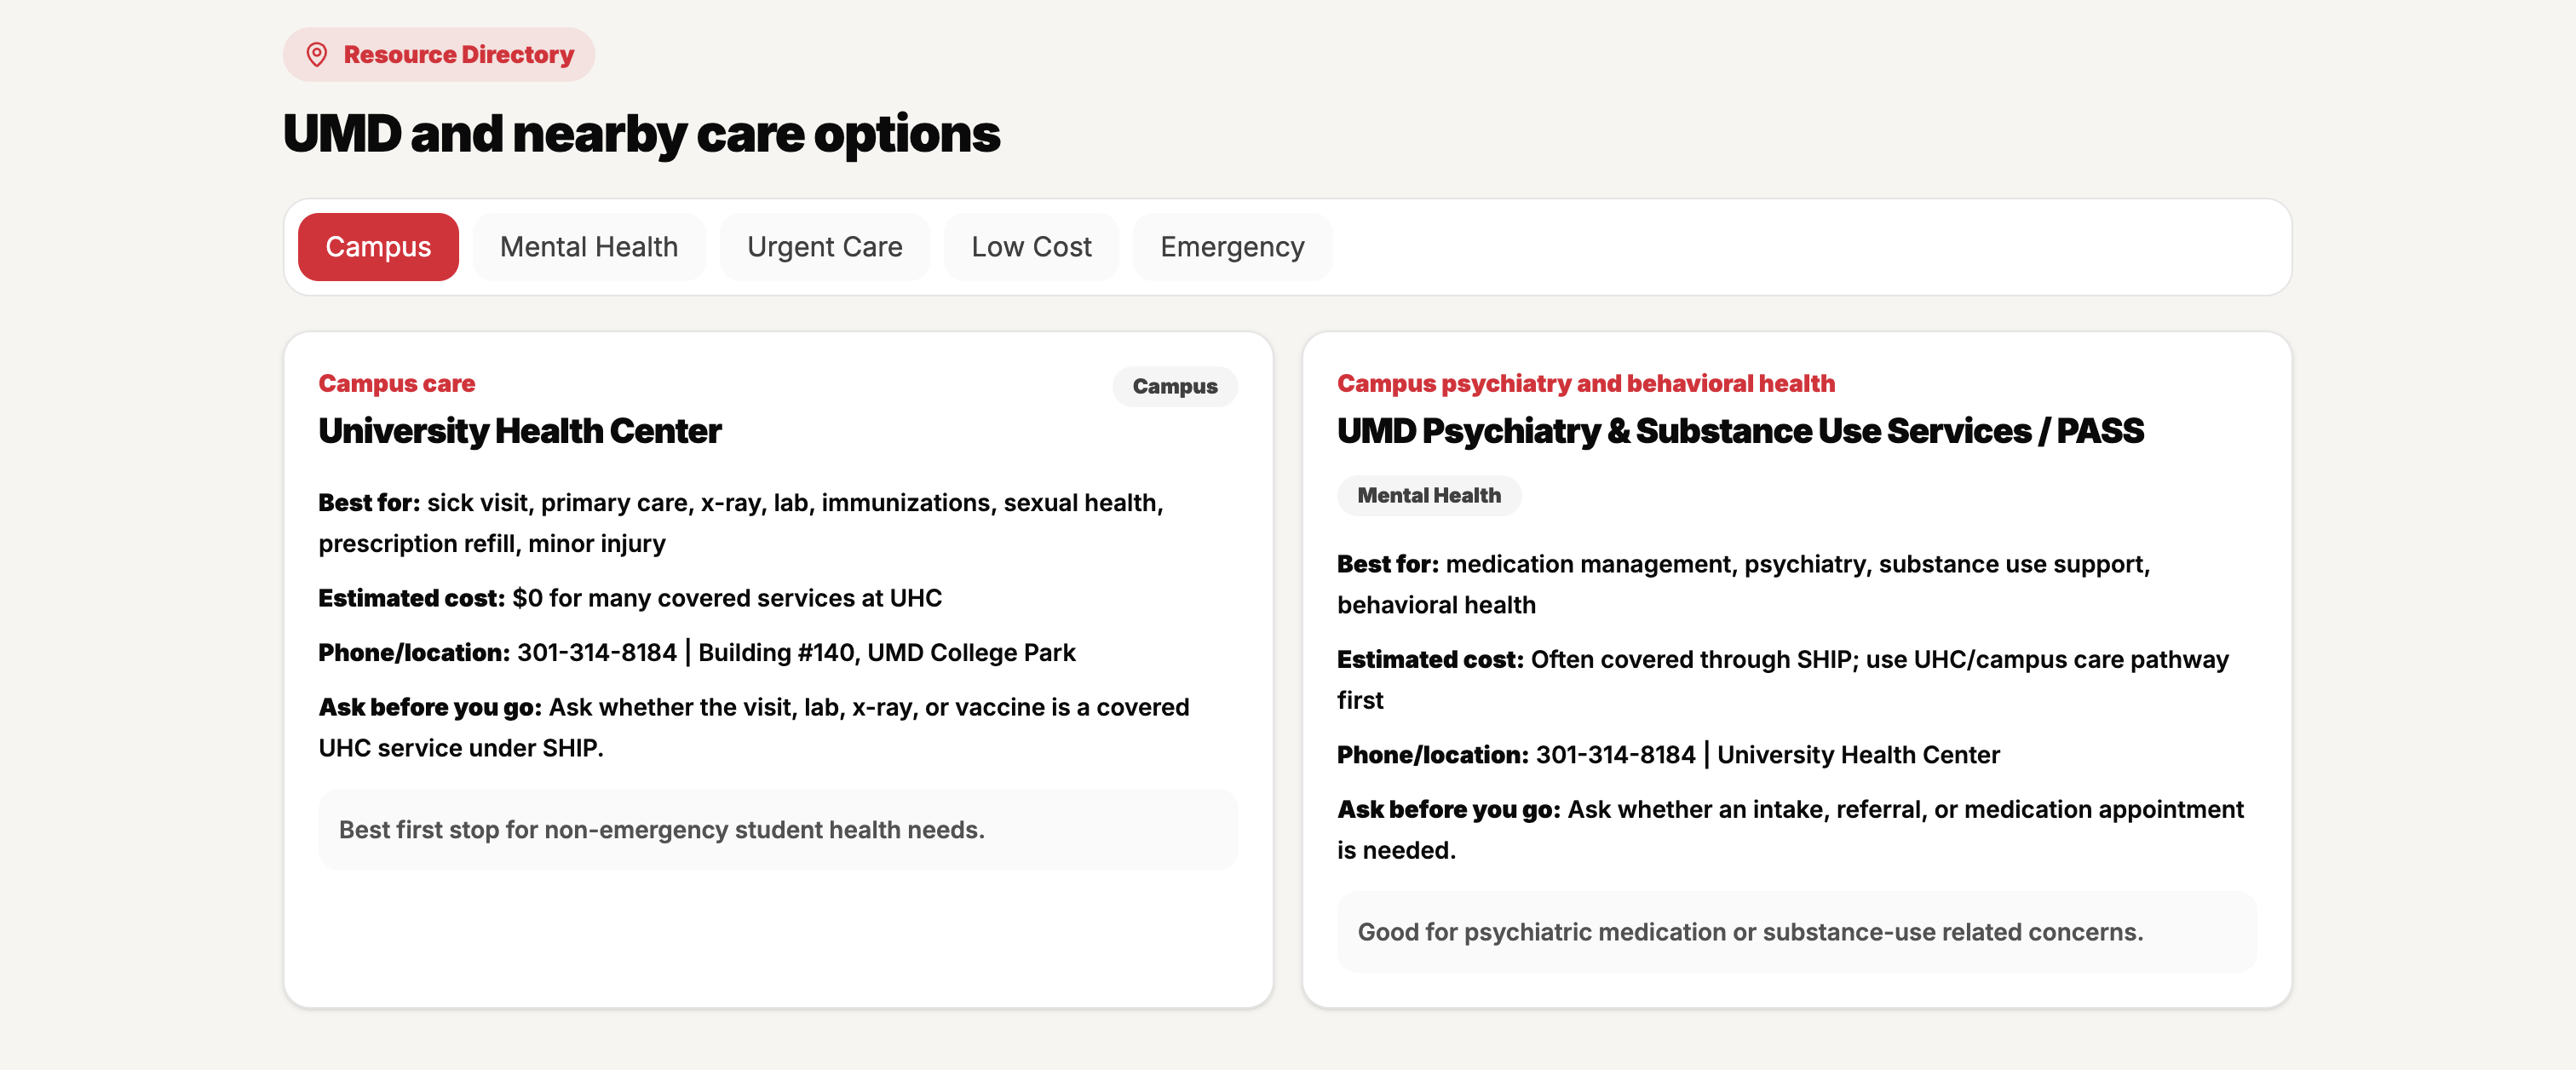This screenshot has width=2576, height=1070.
Task: Switch to the Mental Health tab
Action: click(588, 247)
